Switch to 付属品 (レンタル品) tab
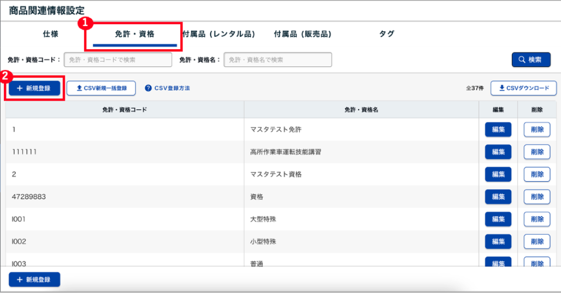The height and width of the screenshot is (293, 561). [219, 34]
